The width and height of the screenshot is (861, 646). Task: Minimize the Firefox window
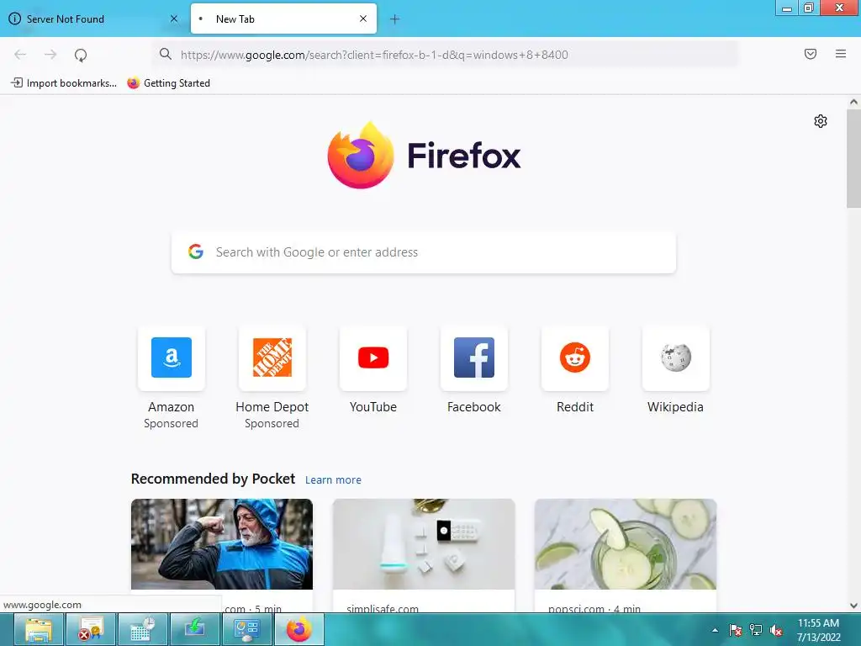click(x=787, y=8)
